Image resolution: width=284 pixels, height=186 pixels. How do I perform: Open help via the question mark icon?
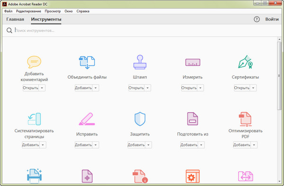(x=257, y=19)
